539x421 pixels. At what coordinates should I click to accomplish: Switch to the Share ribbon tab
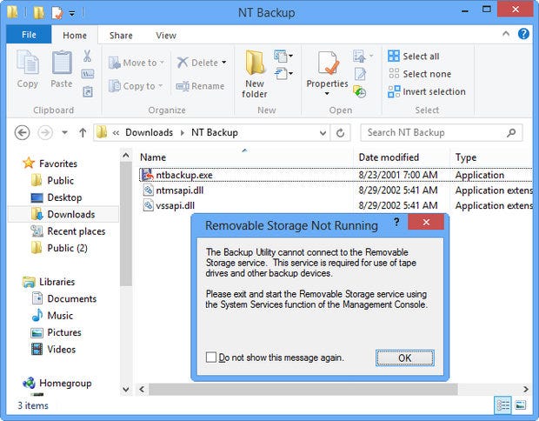pyautogui.click(x=121, y=35)
